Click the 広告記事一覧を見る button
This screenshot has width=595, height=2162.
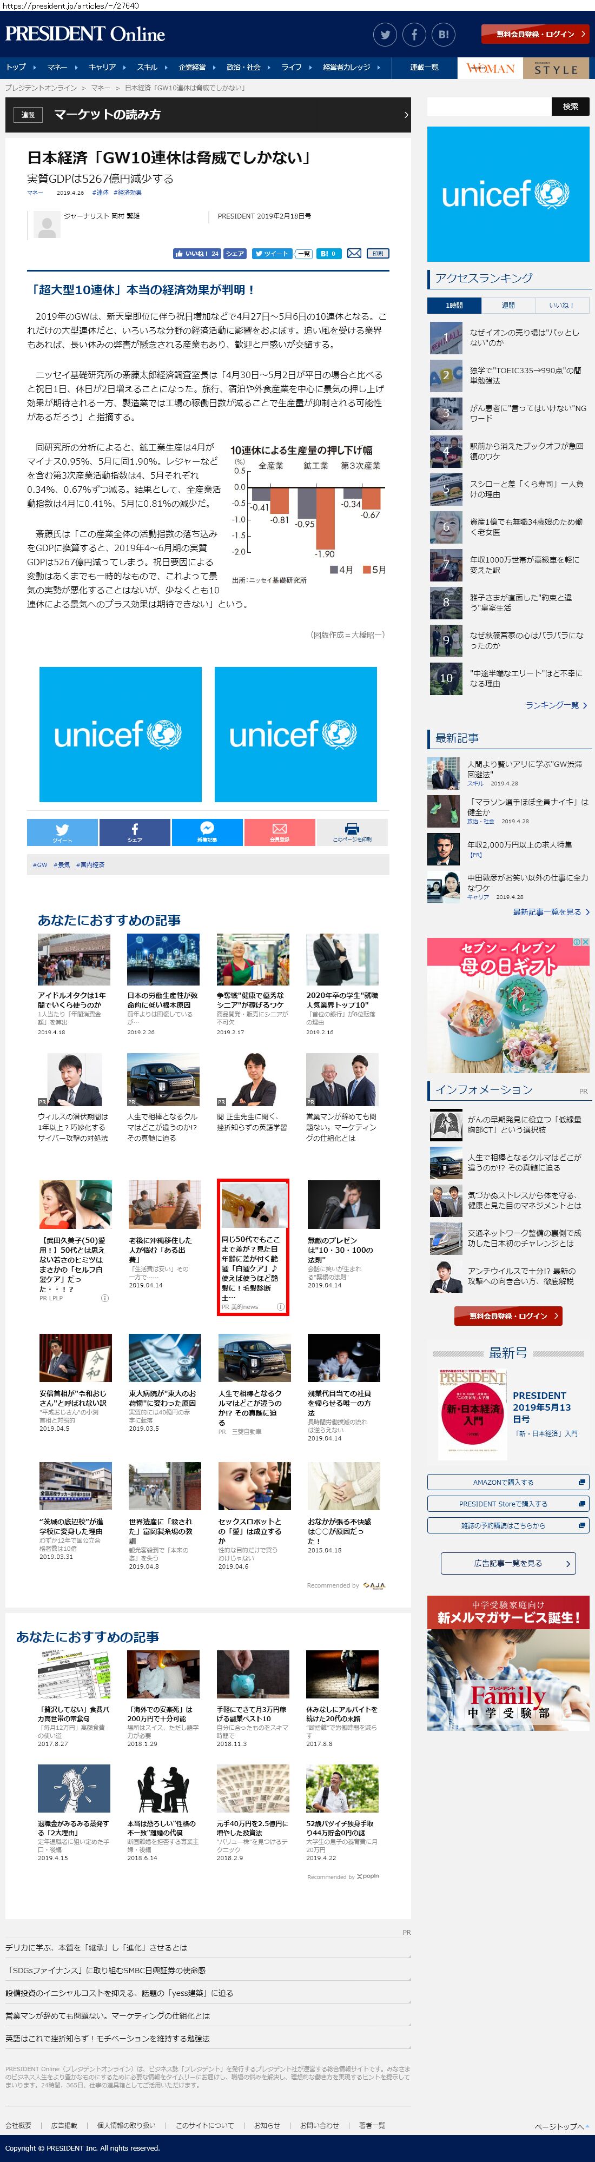(x=508, y=1563)
